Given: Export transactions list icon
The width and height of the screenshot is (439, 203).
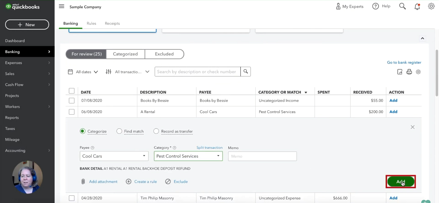Looking at the screenshot, I should (x=400, y=72).
